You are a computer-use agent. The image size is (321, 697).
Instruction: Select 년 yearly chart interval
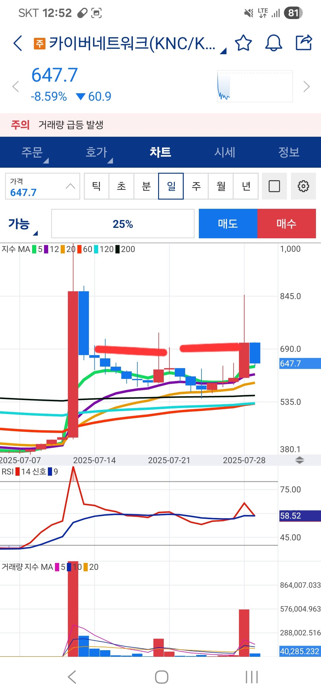click(246, 186)
